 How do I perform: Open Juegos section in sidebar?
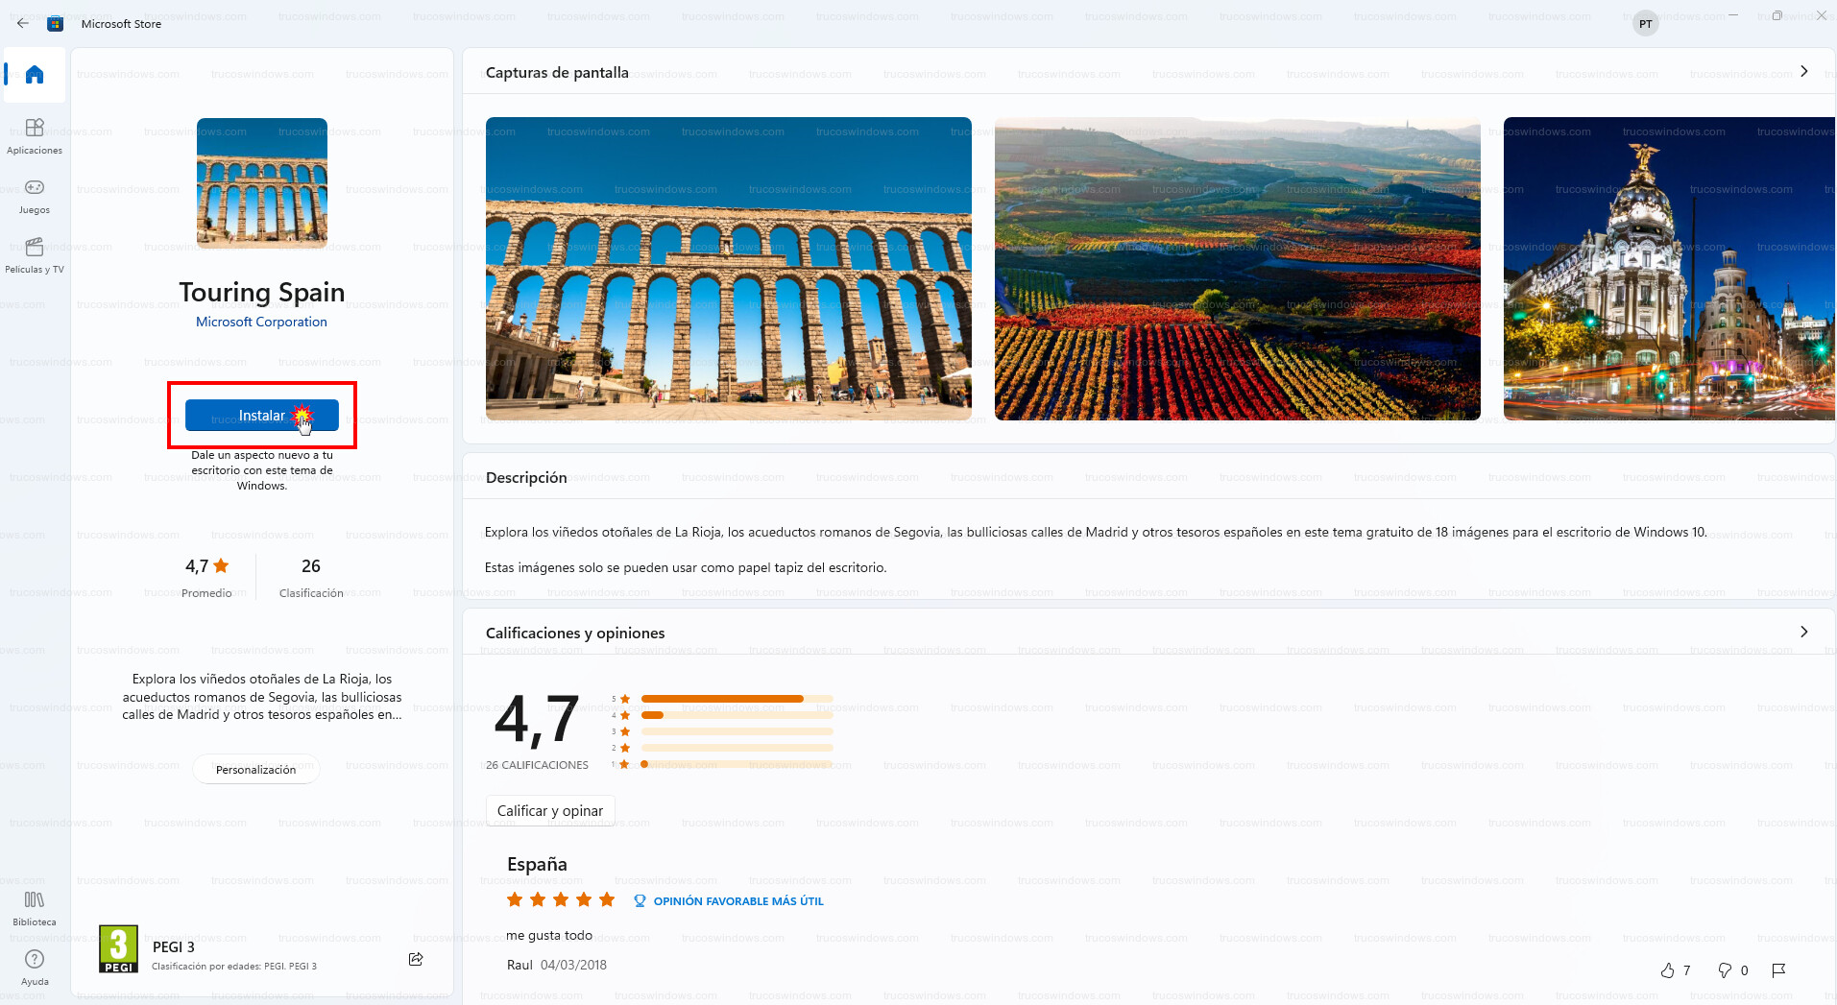coord(35,195)
